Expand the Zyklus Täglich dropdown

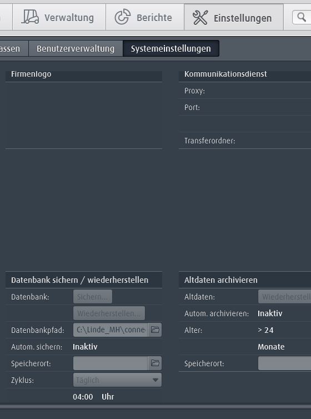[x=118, y=380]
